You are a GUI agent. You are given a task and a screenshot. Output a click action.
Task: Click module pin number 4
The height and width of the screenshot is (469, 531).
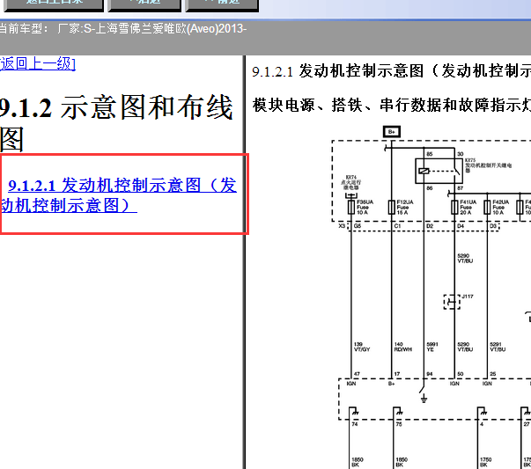point(482,424)
